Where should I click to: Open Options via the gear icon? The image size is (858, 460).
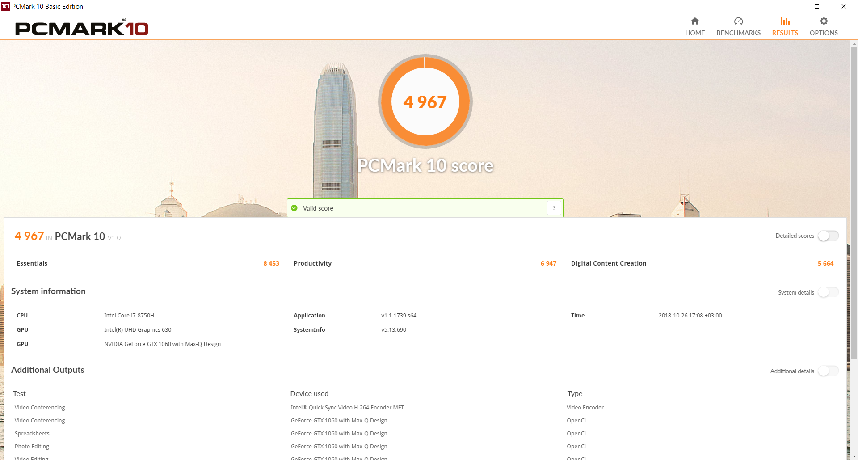click(824, 21)
